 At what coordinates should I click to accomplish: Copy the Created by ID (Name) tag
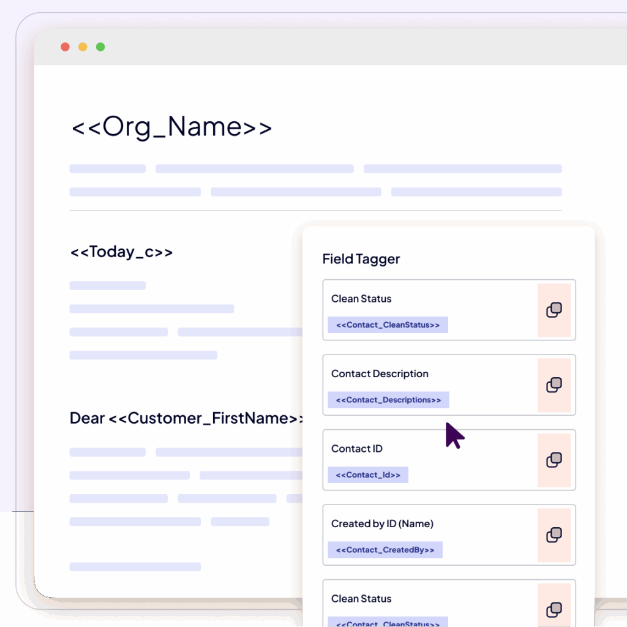tap(554, 535)
